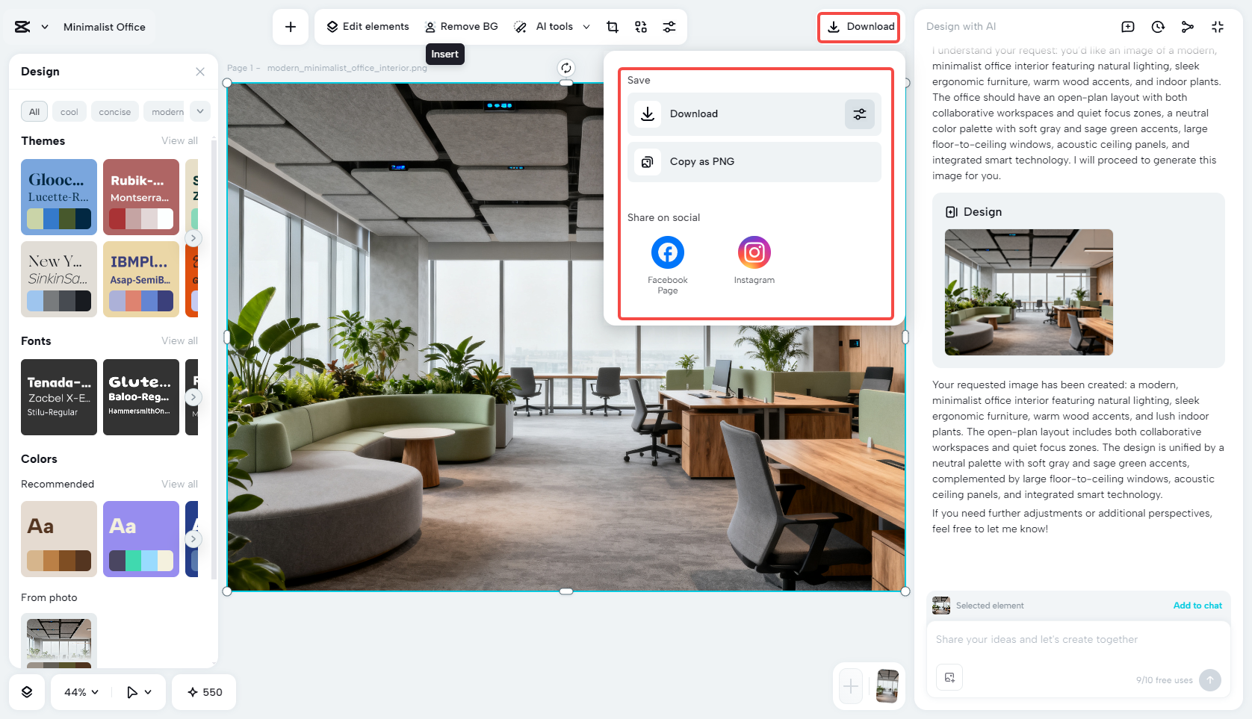Click the Download button in the top bar
Viewport: 1252px width, 719px height.
(x=858, y=26)
